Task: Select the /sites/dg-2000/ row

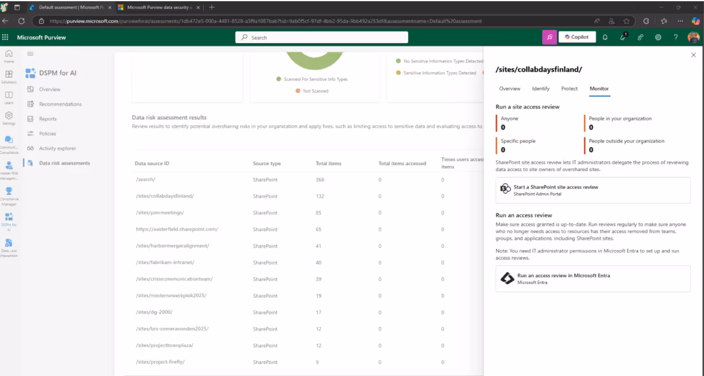Action: pyautogui.click(x=309, y=312)
